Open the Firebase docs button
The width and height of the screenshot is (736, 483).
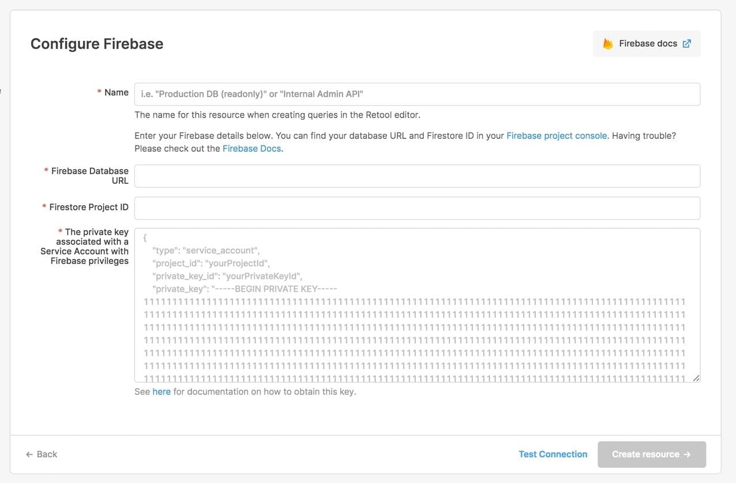coord(647,44)
